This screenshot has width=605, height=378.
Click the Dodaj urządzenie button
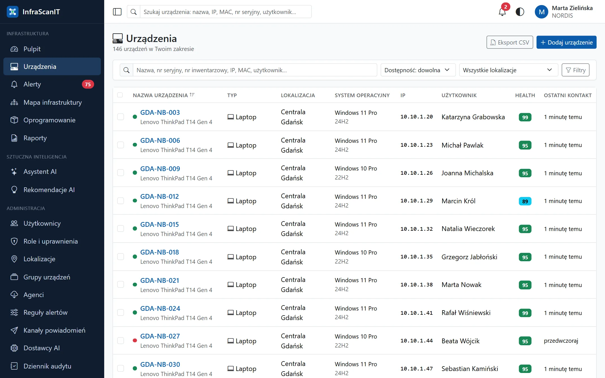pyautogui.click(x=566, y=42)
